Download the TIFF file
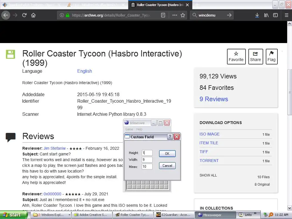This screenshot has width=292, height=219. pos(204,152)
